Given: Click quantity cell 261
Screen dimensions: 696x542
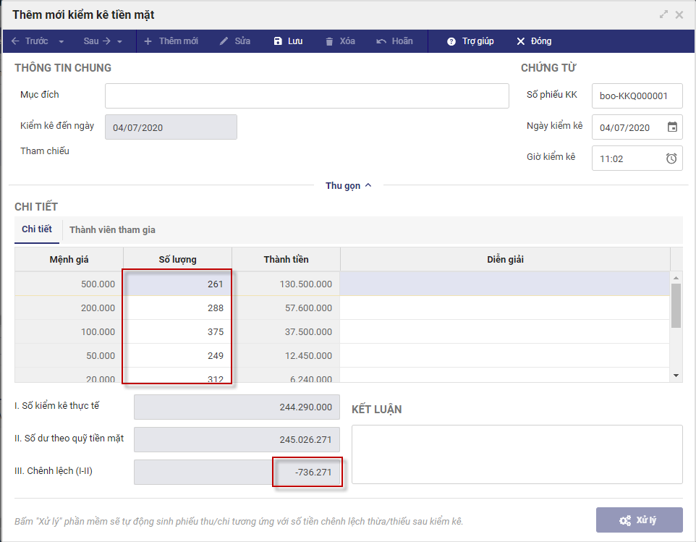Looking at the screenshot, I should tap(177, 284).
